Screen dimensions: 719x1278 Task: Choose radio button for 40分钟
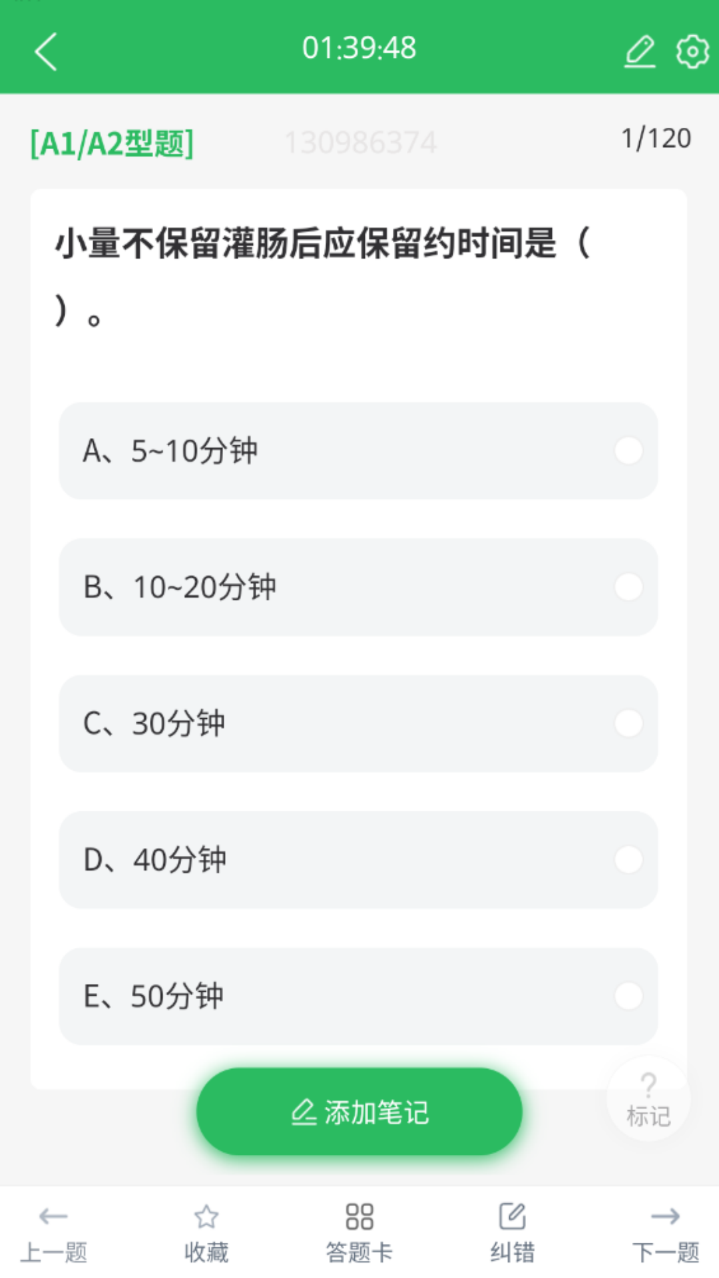[x=628, y=859]
